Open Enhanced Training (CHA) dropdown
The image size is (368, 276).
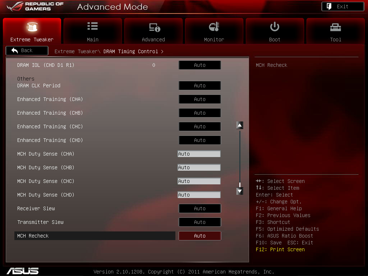point(200,99)
